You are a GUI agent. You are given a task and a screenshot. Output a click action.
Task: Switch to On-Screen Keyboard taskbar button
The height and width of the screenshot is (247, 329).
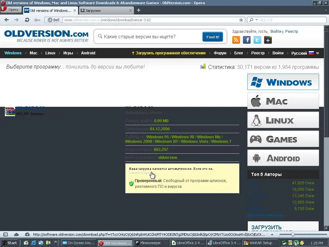coord(78,243)
